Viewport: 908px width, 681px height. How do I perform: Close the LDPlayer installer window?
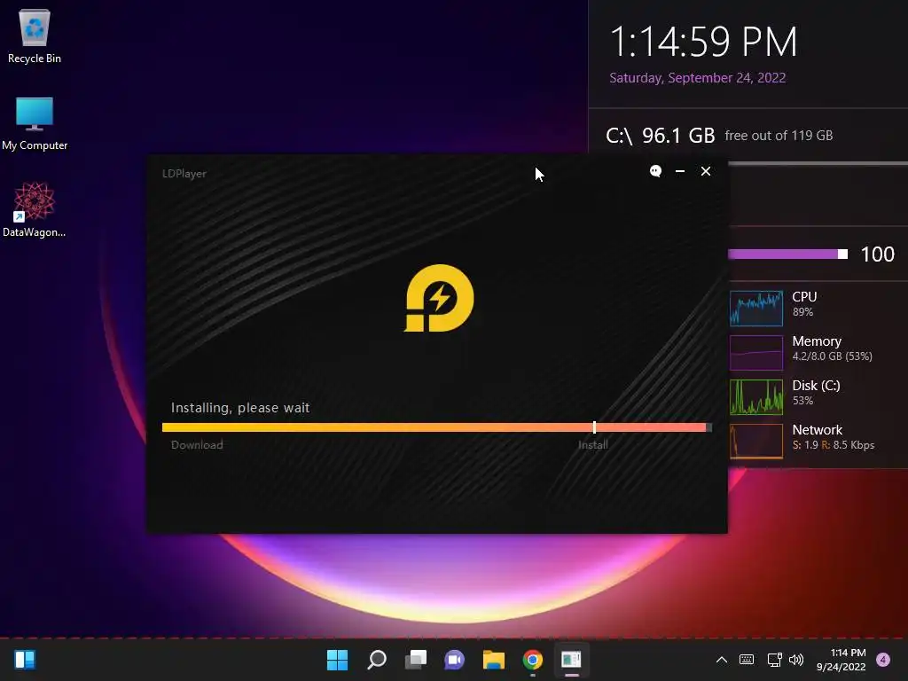pyautogui.click(x=705, y=171)
